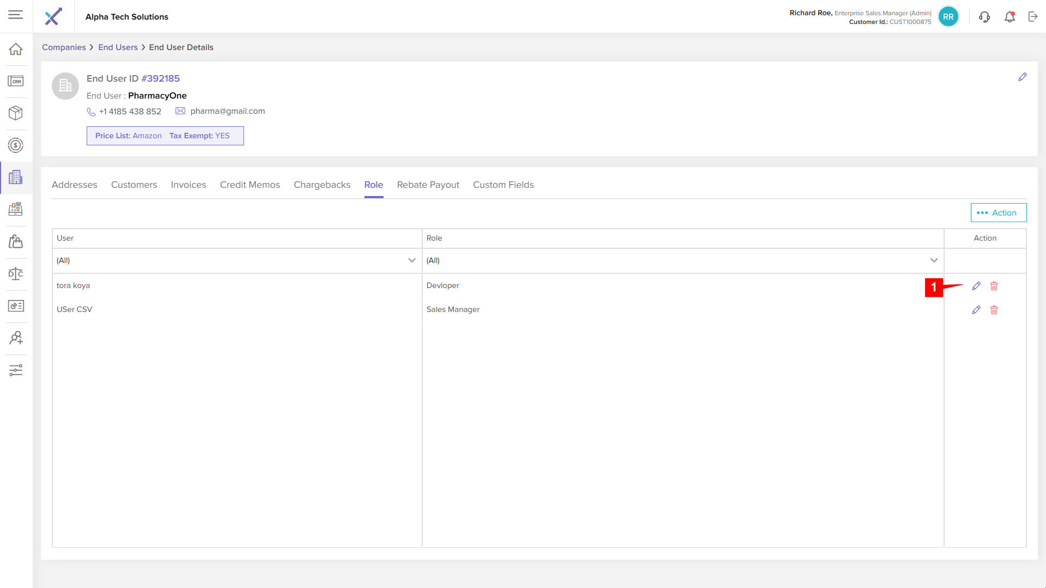Open the CRM sidebar icon
Viewport: 1046px width, 588px height.
(16, 81)
